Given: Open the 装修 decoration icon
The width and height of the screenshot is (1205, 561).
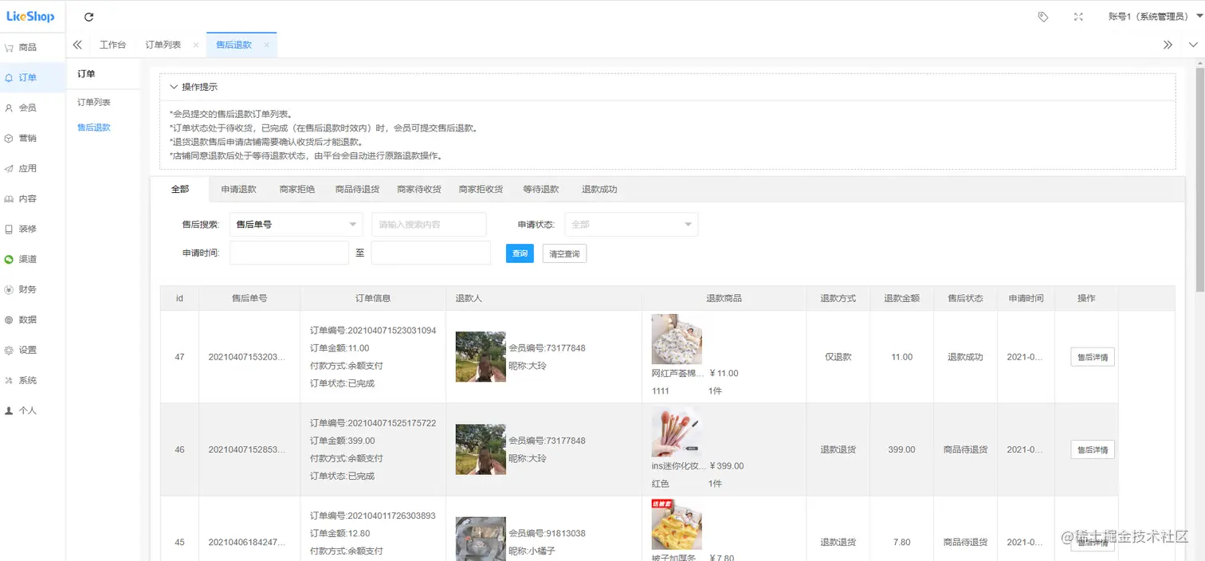Looking at the screenshot, I should point(9,229).
